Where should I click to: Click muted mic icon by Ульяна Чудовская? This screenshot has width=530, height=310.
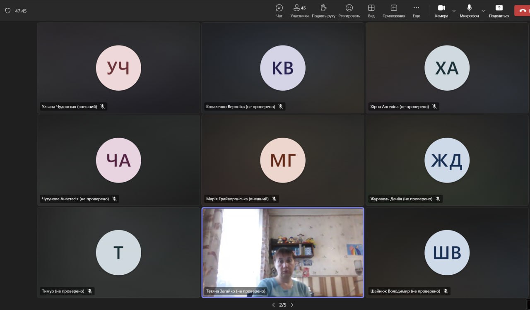click(102, 107)
